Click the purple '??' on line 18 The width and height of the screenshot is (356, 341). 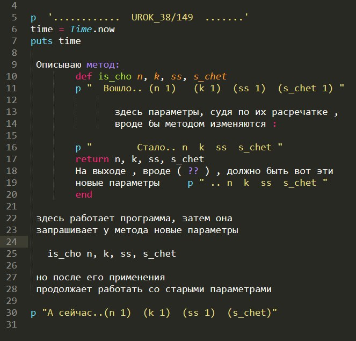193,171
